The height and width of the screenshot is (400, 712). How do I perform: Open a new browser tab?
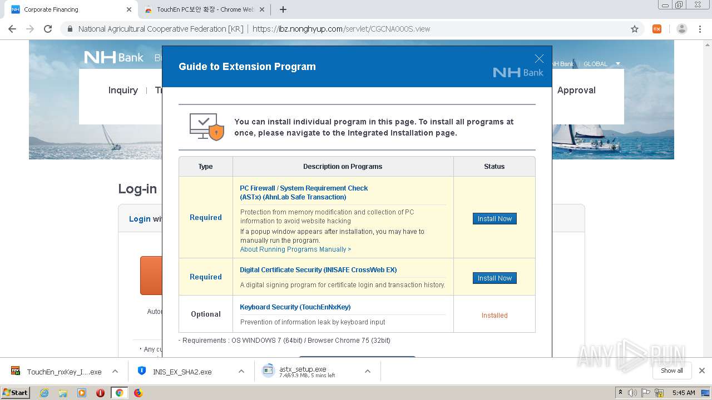283,9
